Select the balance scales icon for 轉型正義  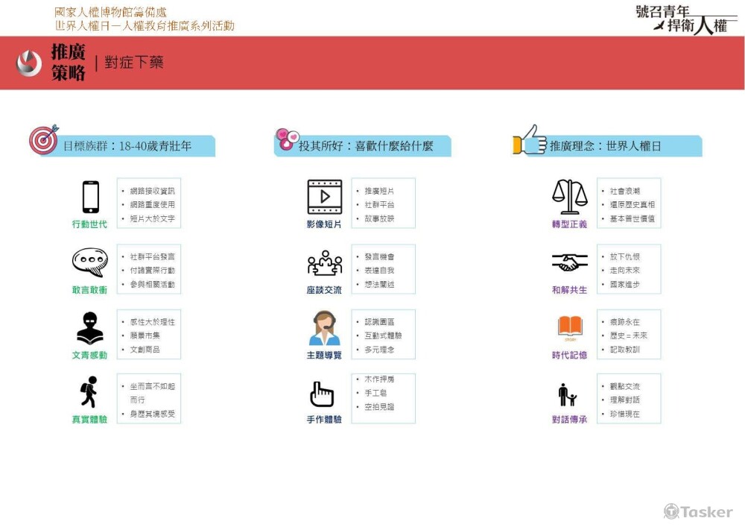tap(570, 197)
